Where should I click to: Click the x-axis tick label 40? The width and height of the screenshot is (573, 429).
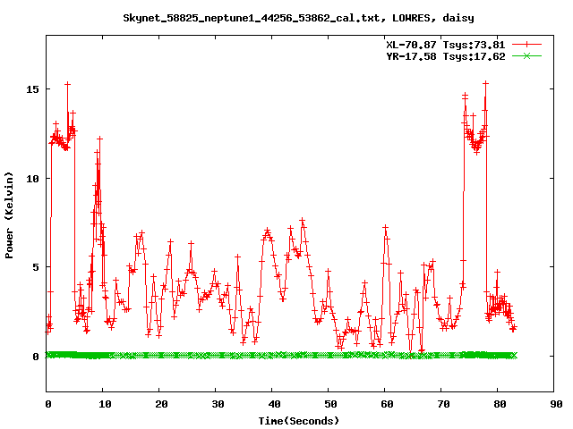tap(274, 404)
